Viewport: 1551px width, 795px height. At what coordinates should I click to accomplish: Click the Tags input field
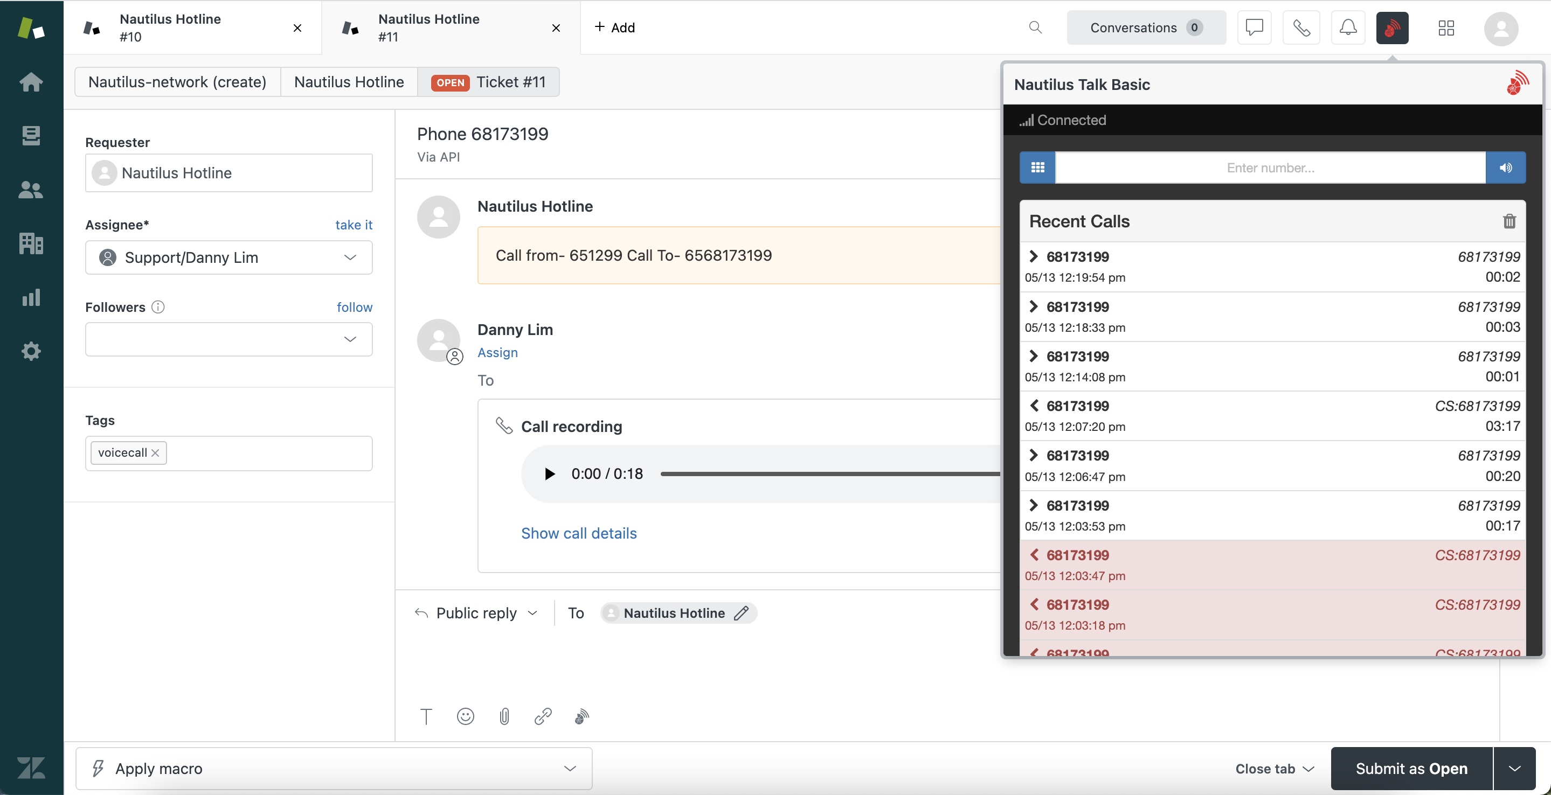229,452
